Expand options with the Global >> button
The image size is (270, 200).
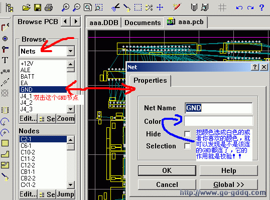tap(229, 184)
